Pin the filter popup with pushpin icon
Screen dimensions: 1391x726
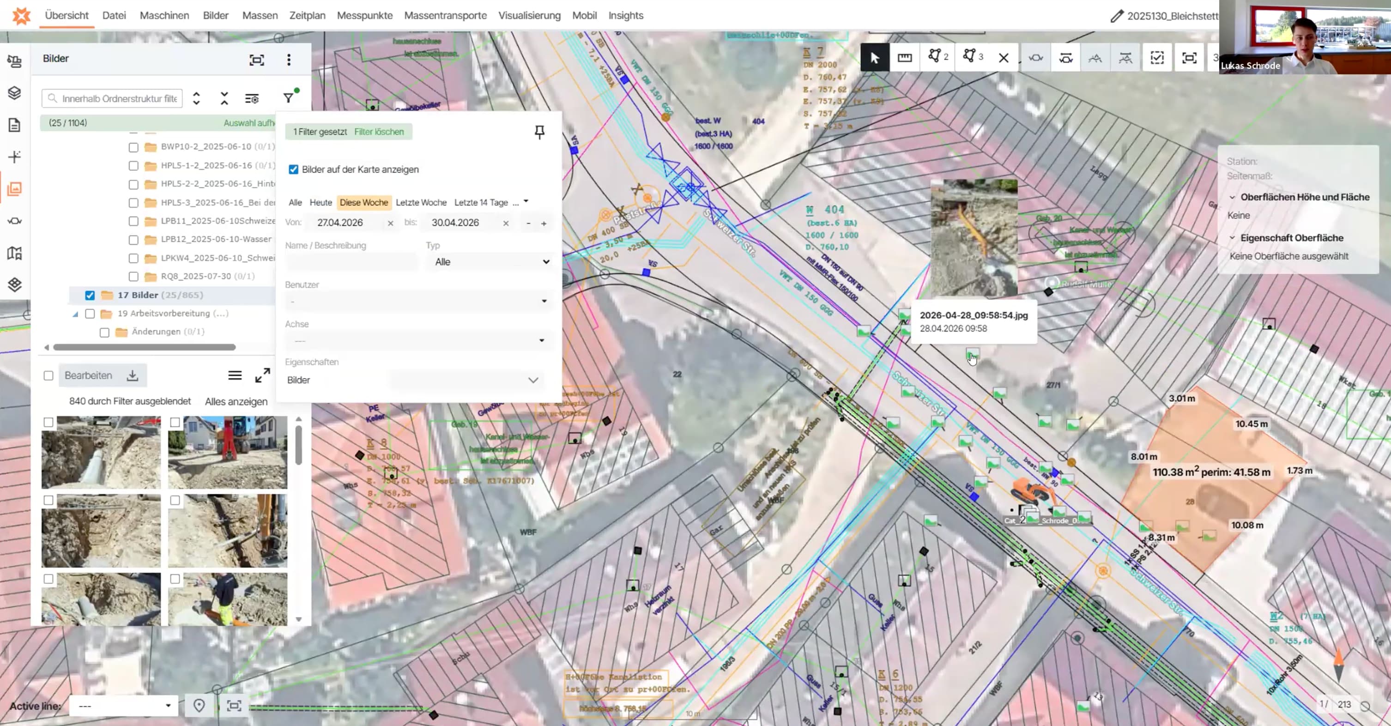(x=539, y=132)
